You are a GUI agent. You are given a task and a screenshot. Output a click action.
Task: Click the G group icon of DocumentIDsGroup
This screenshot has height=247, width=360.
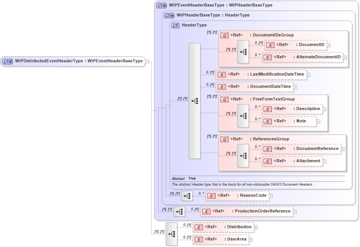tap(224, 35)
